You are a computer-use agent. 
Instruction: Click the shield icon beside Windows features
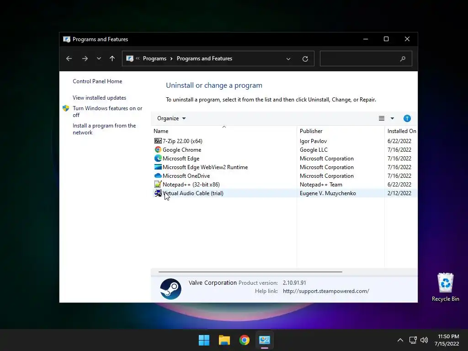(66, 108)
